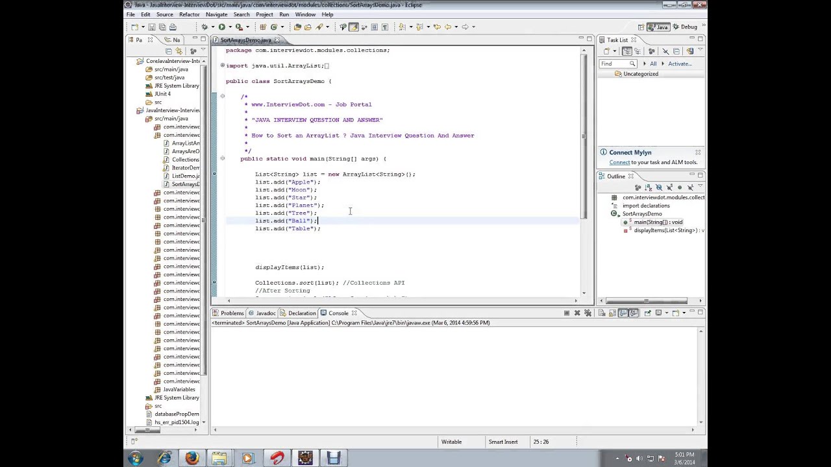
Task: Collapse the main method fold marker in editor
Action: pyautogui.click(x=222, y=158)
